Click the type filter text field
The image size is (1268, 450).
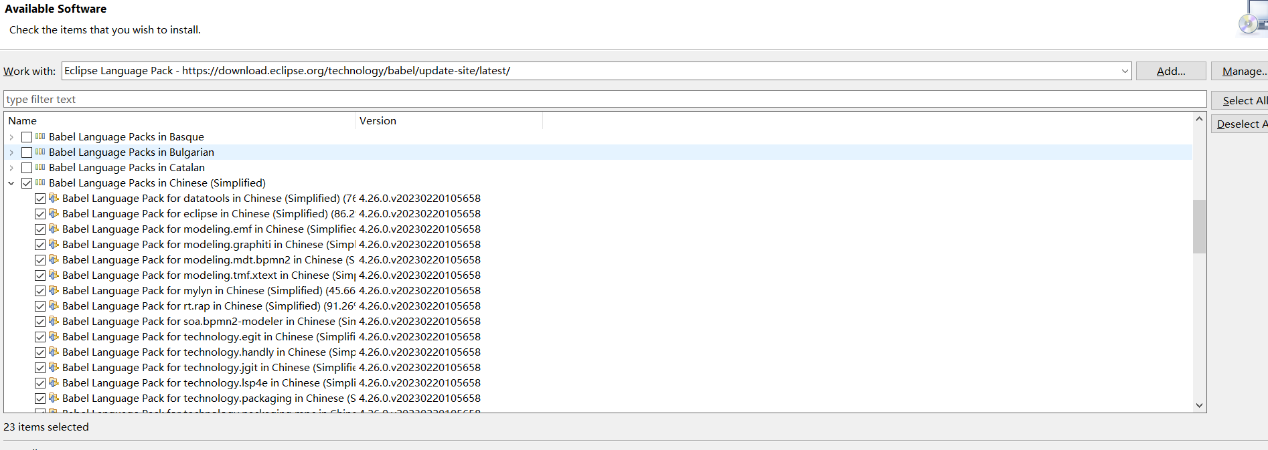coord(605,100)
